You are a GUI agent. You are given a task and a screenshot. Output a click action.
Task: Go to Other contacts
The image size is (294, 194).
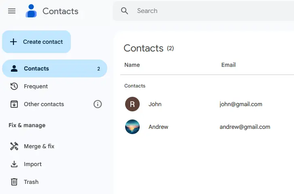[x=44, y=104]
